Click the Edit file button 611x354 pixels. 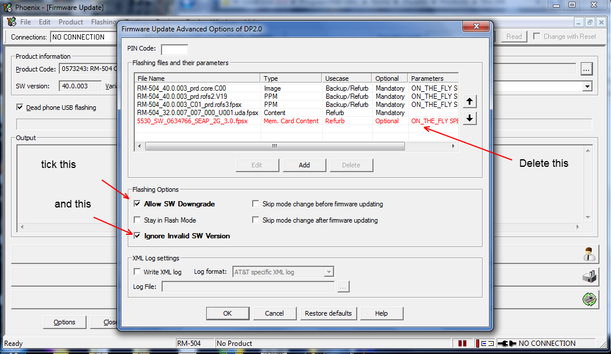(x=257, y=165)
